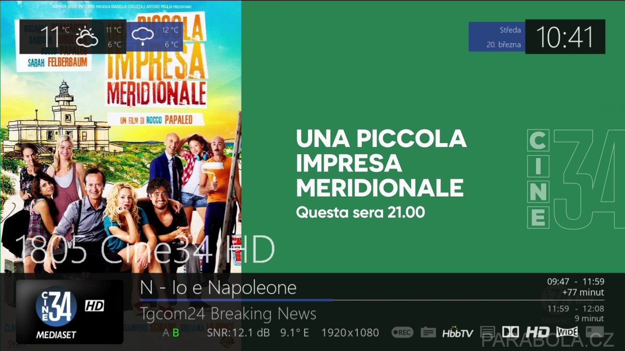Click the 1920x1080 resolution label
This screenshot has height=351, width=625.
tap(350, 332)
